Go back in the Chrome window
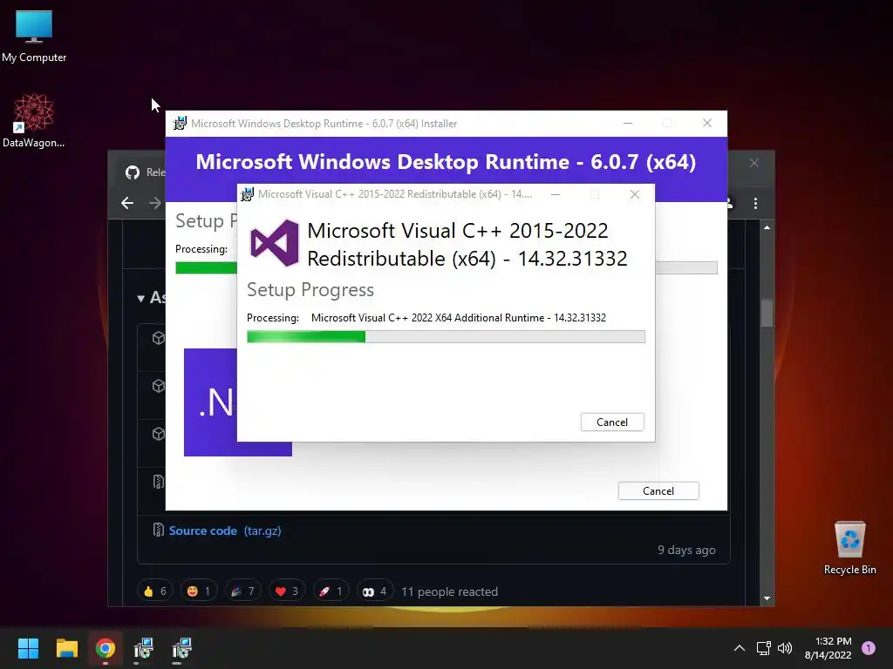This screenshot has width=893, height=669. tap(127, 203)
